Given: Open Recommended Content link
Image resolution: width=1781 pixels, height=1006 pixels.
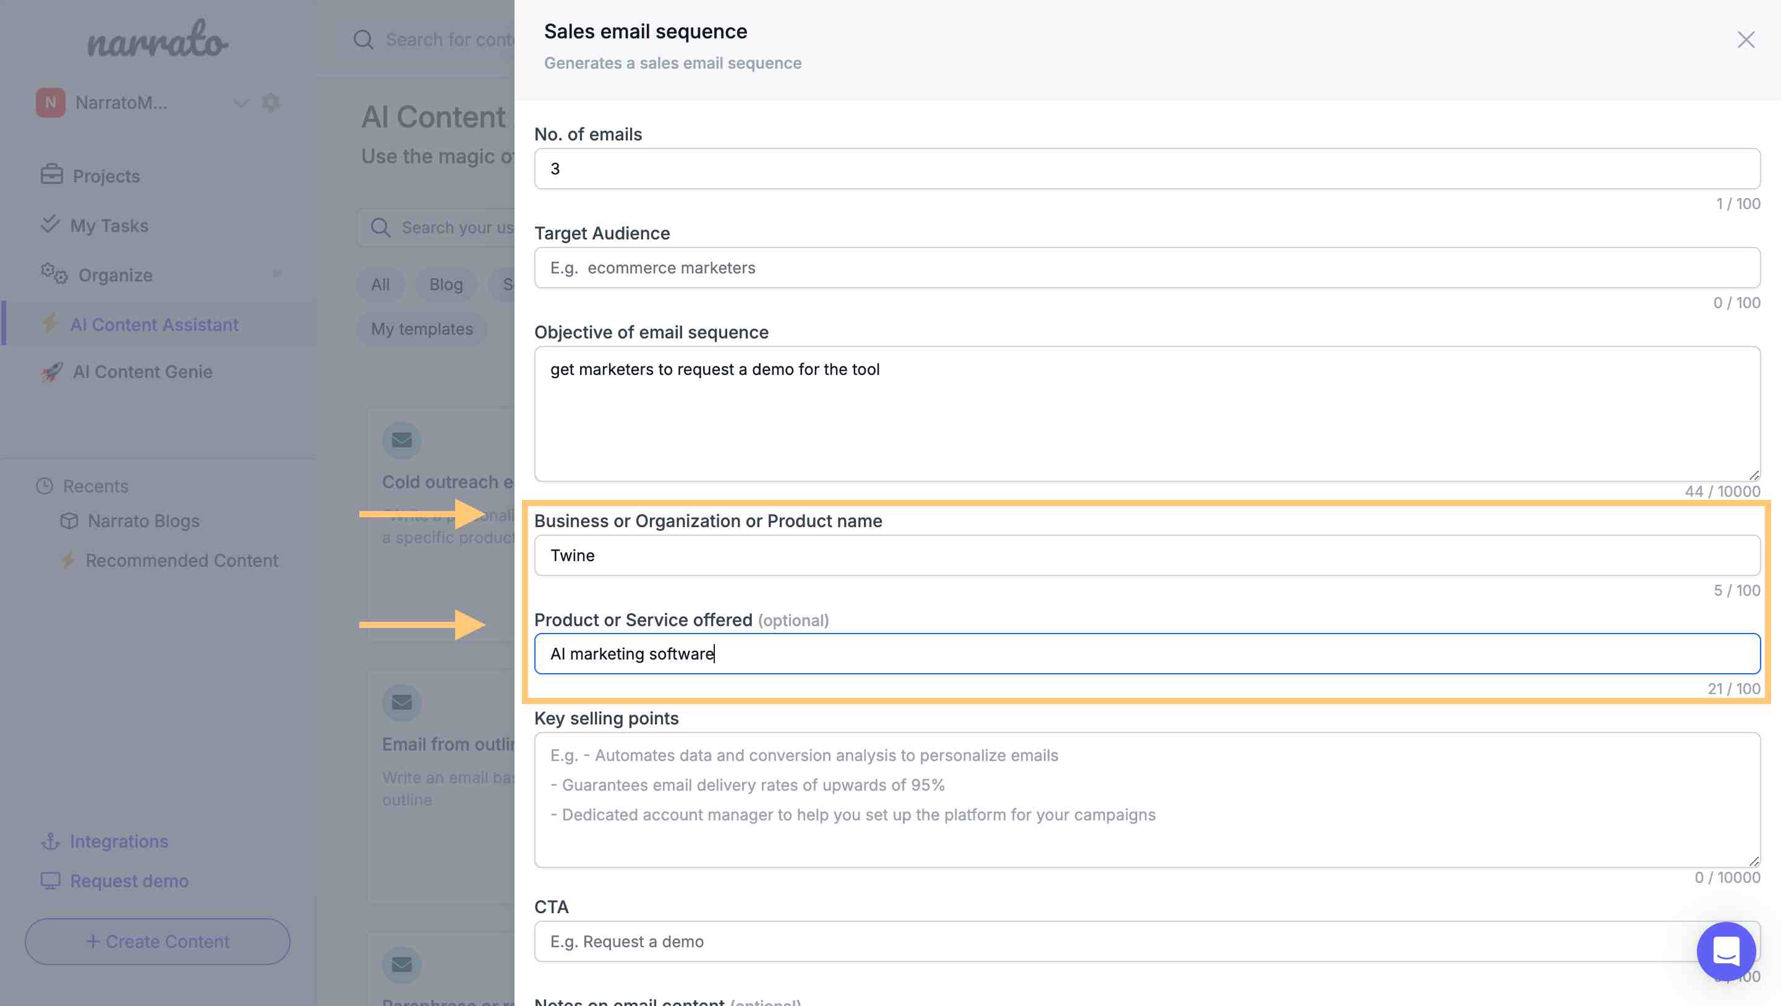Looking at the screenshot, I should [x=181, y=561].
